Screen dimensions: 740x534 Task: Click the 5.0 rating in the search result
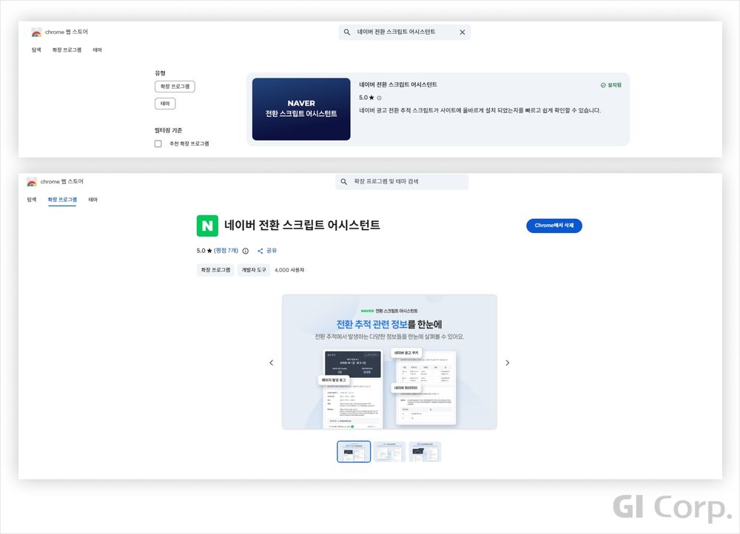(366, 98)
